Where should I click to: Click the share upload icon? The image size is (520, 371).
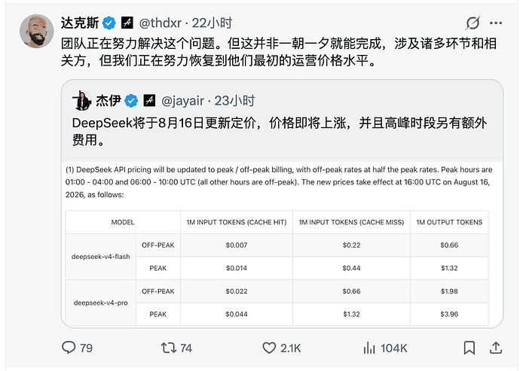(x=496, y=348)
